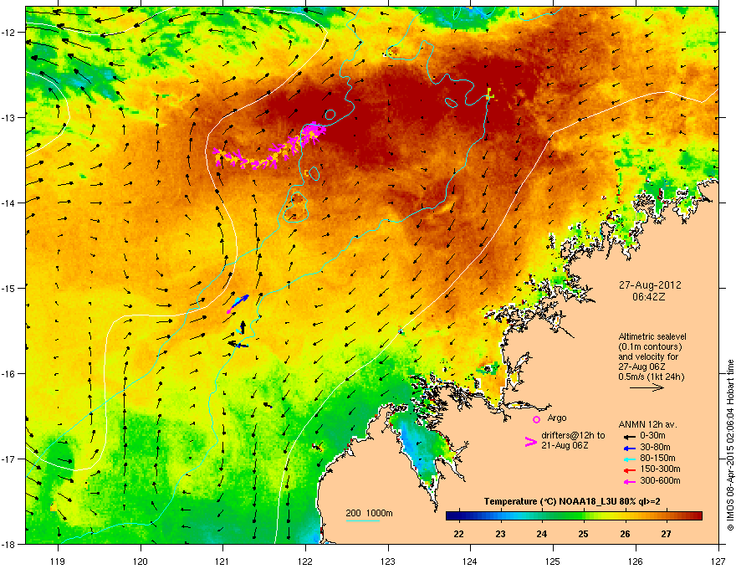Click the 'Altimetric sealevel' text
This screenshot has height=569, width=736.
point(652,336)
